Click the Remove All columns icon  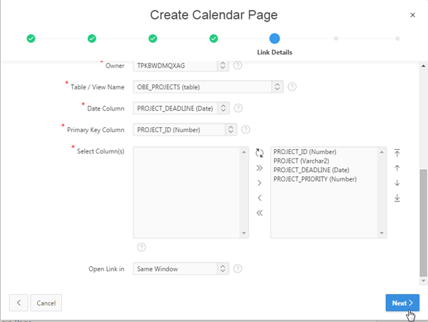(259, 213)
